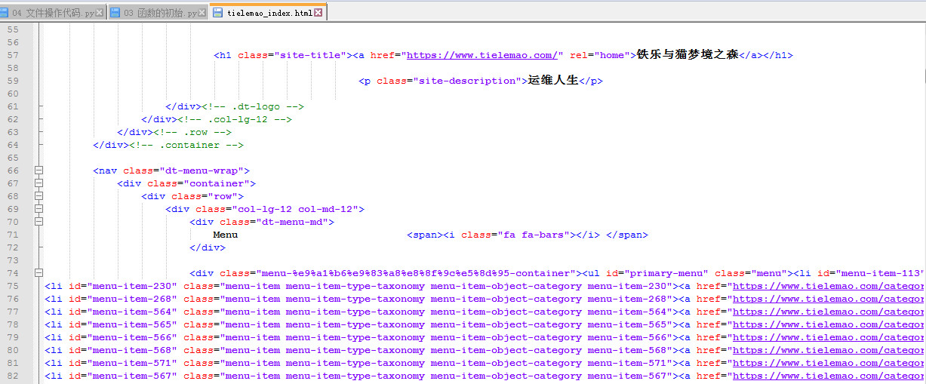Click the "menu-item-566" id value
This screenshot has width=926, height=384.
point(134,337)
